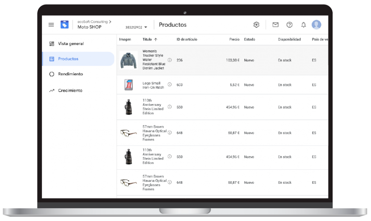The height and width of the screenshot is (221, 371).
Task: Open the mail inbox icon
Action: (275, 25)
